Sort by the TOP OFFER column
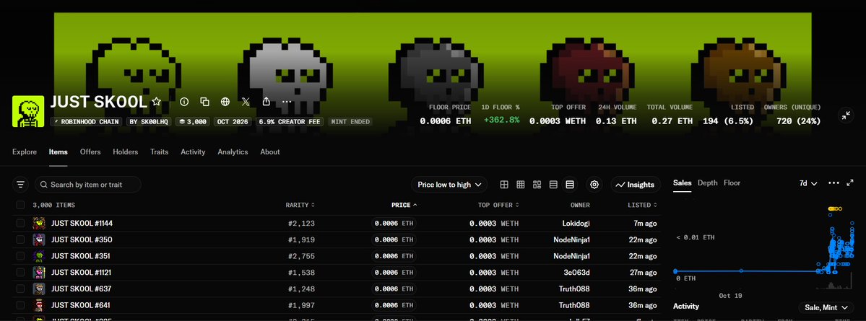866x321 pixels. coord(498,205)
